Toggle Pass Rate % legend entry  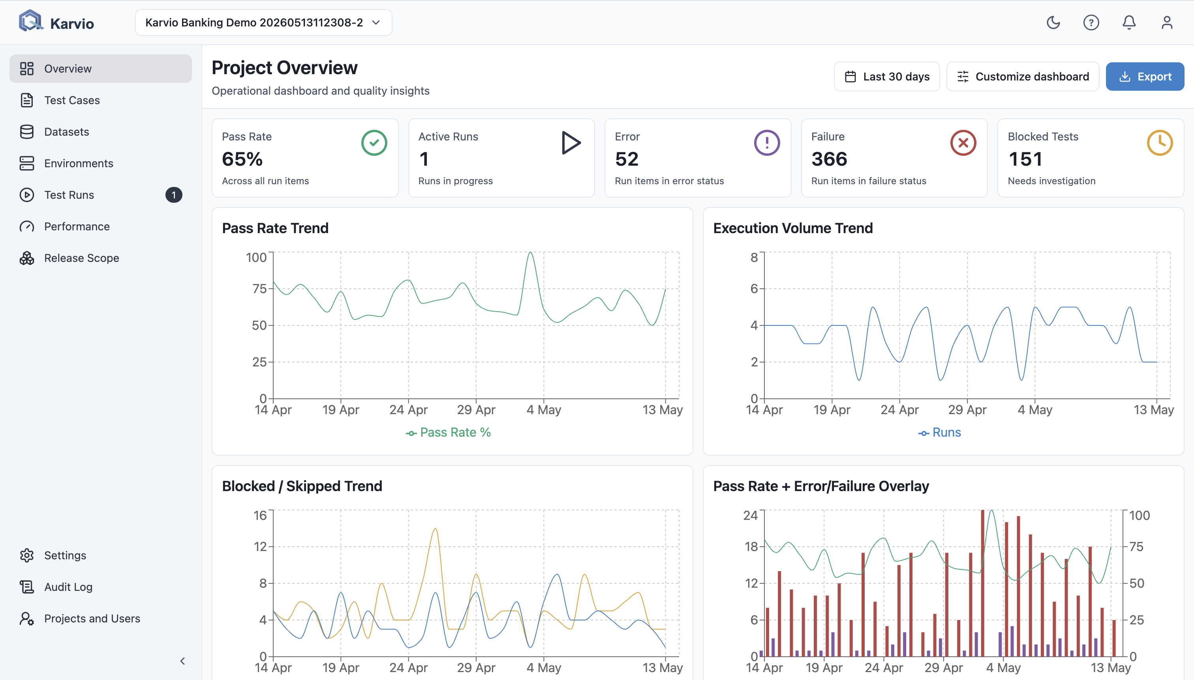click(448, 432)
